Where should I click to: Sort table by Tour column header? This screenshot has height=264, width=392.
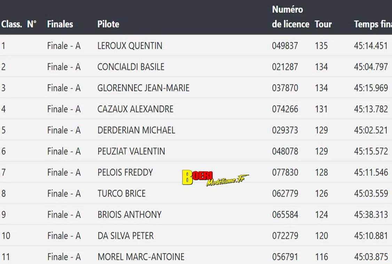[x=323, y=24]
